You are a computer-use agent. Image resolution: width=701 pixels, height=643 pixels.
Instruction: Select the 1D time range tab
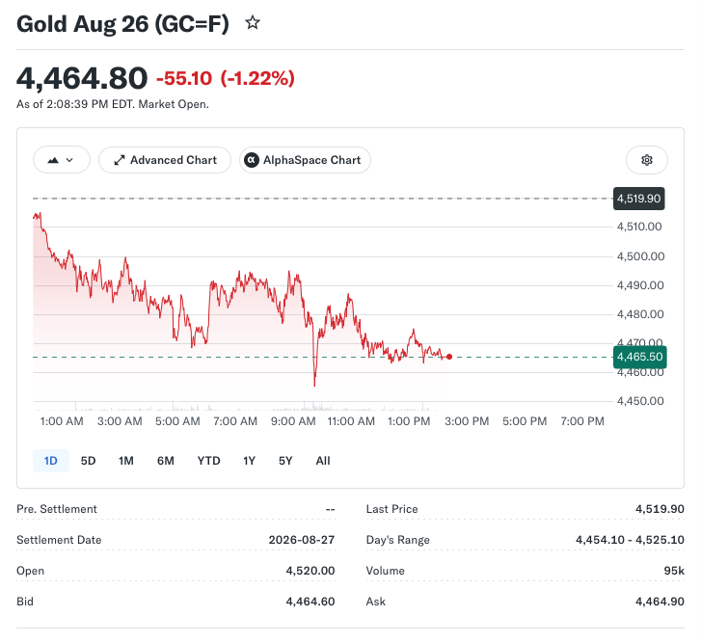point(50,461)
